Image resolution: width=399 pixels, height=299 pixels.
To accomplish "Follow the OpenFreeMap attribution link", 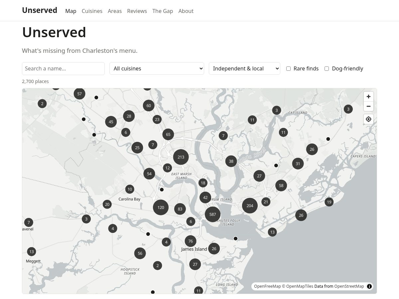I will click(267, 286).
